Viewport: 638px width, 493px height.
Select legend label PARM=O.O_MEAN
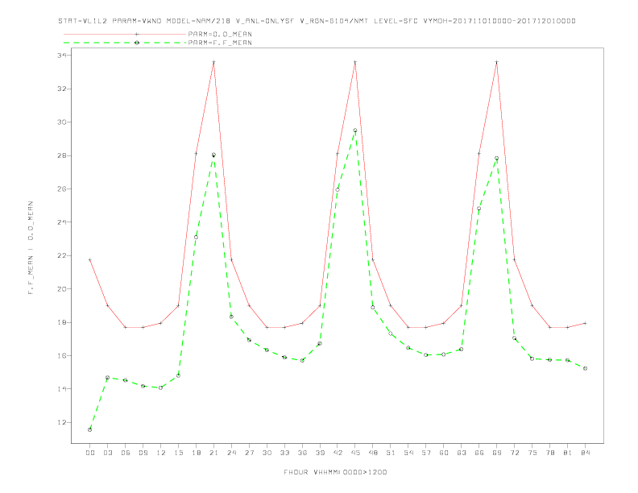[220, 34]
